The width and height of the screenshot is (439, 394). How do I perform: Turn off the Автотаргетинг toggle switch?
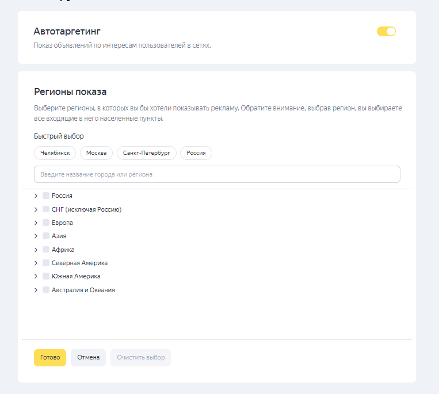coord(386,31)
